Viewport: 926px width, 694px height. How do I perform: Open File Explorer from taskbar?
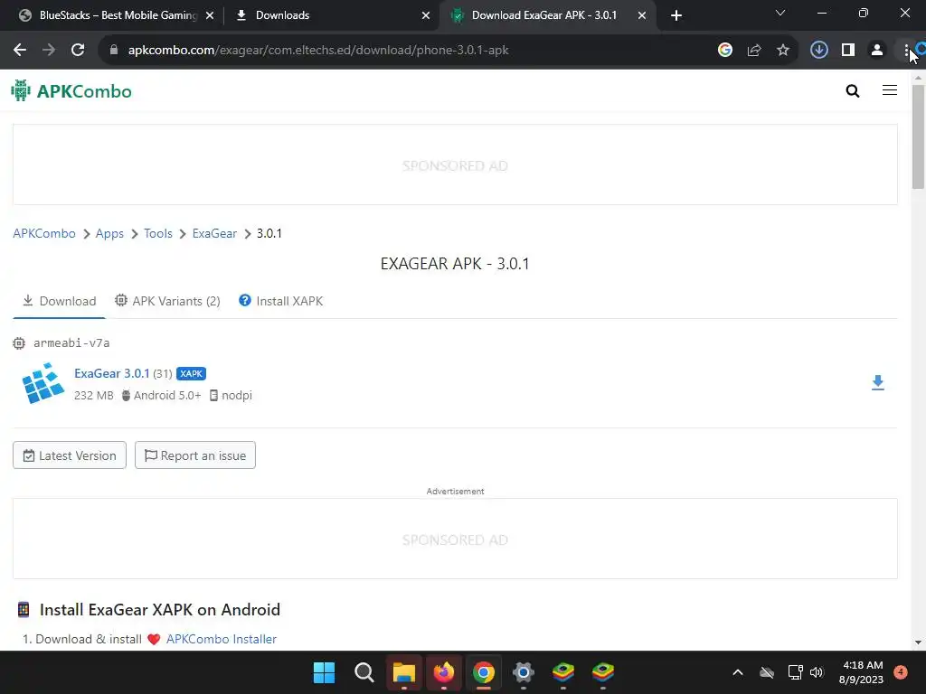(404, 672)
